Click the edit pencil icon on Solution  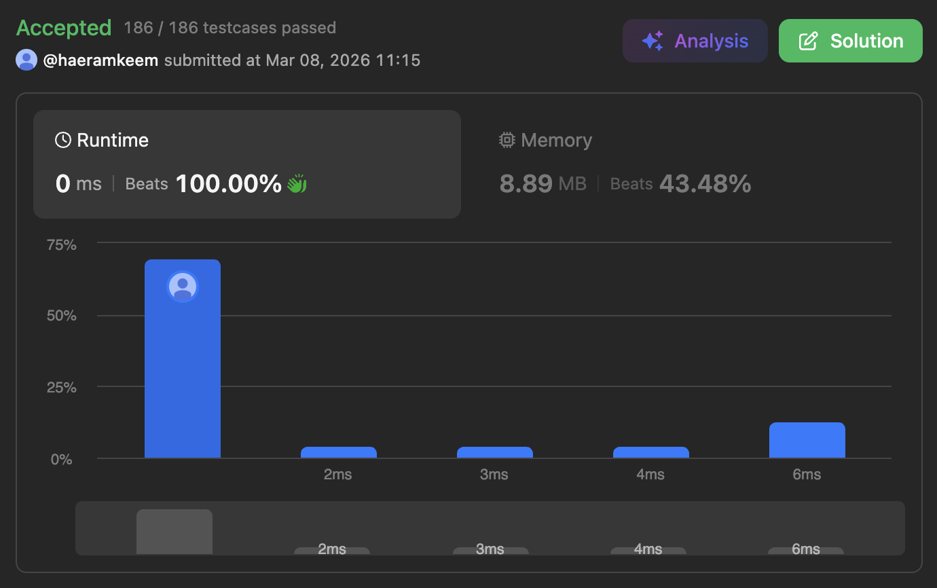[808, 41]
